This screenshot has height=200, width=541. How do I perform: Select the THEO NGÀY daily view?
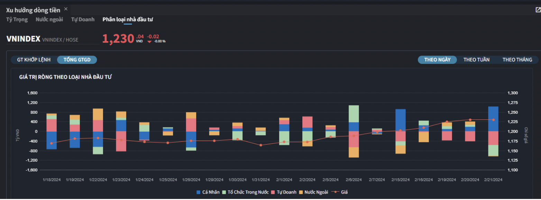(437, 60)
